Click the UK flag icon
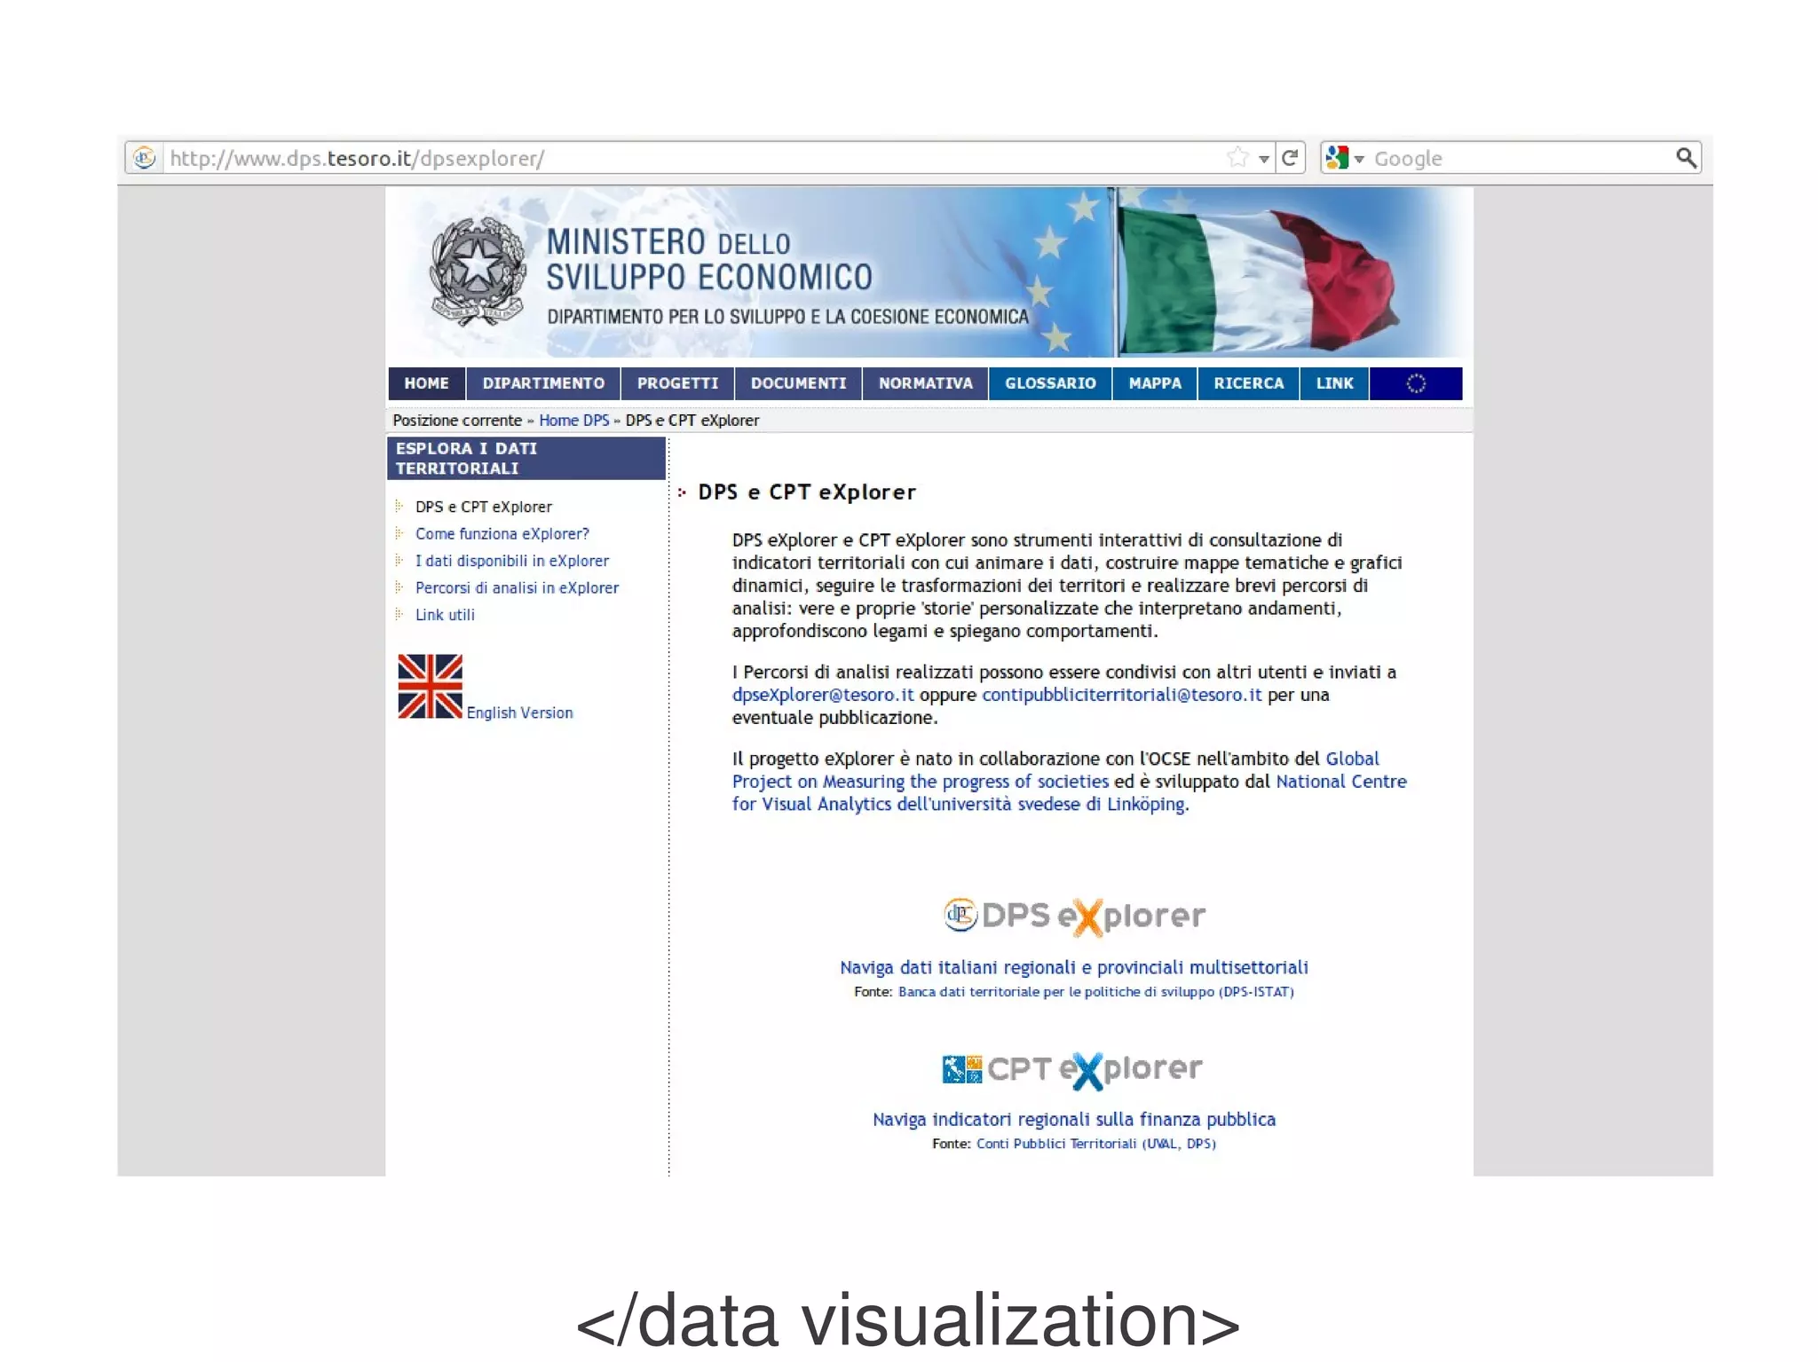Image resolution: width=1818 pixels, height=1362 pixels. [x=430, y=686]
